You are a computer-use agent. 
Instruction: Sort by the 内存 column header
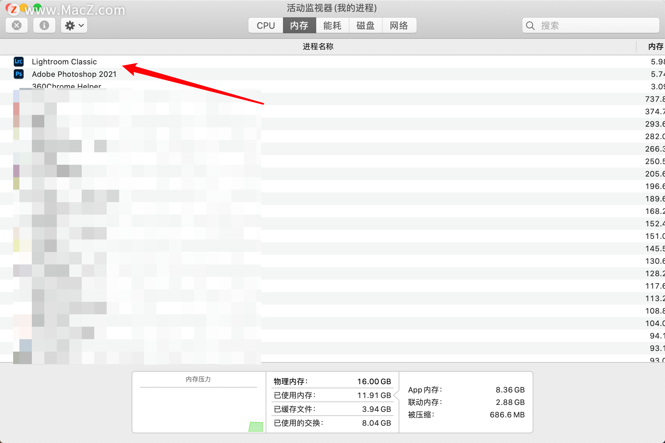click(651, 46)
